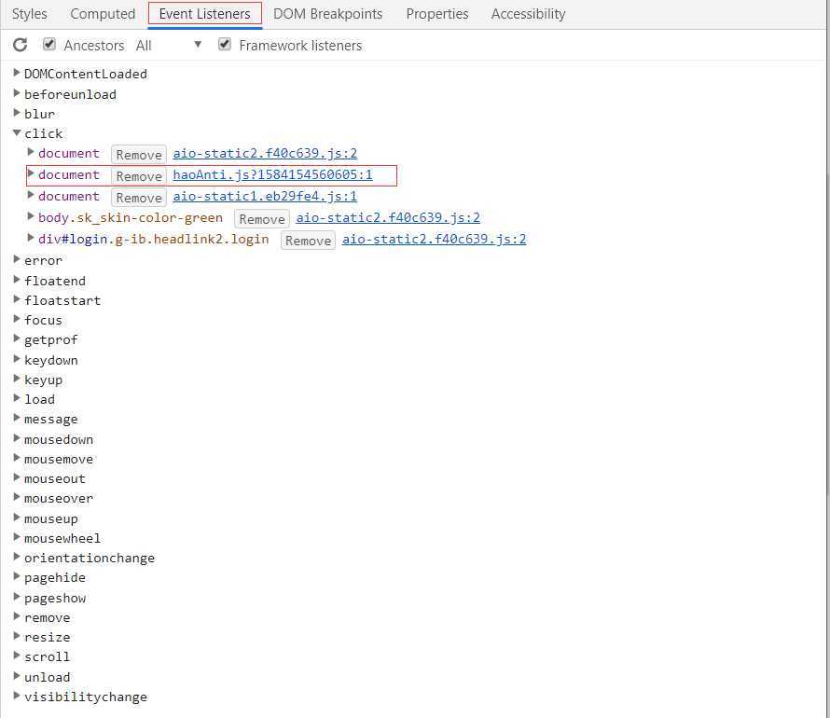Screen dimensions: 830x718
Task: Expand the keydown event
Action: [17, 359]
